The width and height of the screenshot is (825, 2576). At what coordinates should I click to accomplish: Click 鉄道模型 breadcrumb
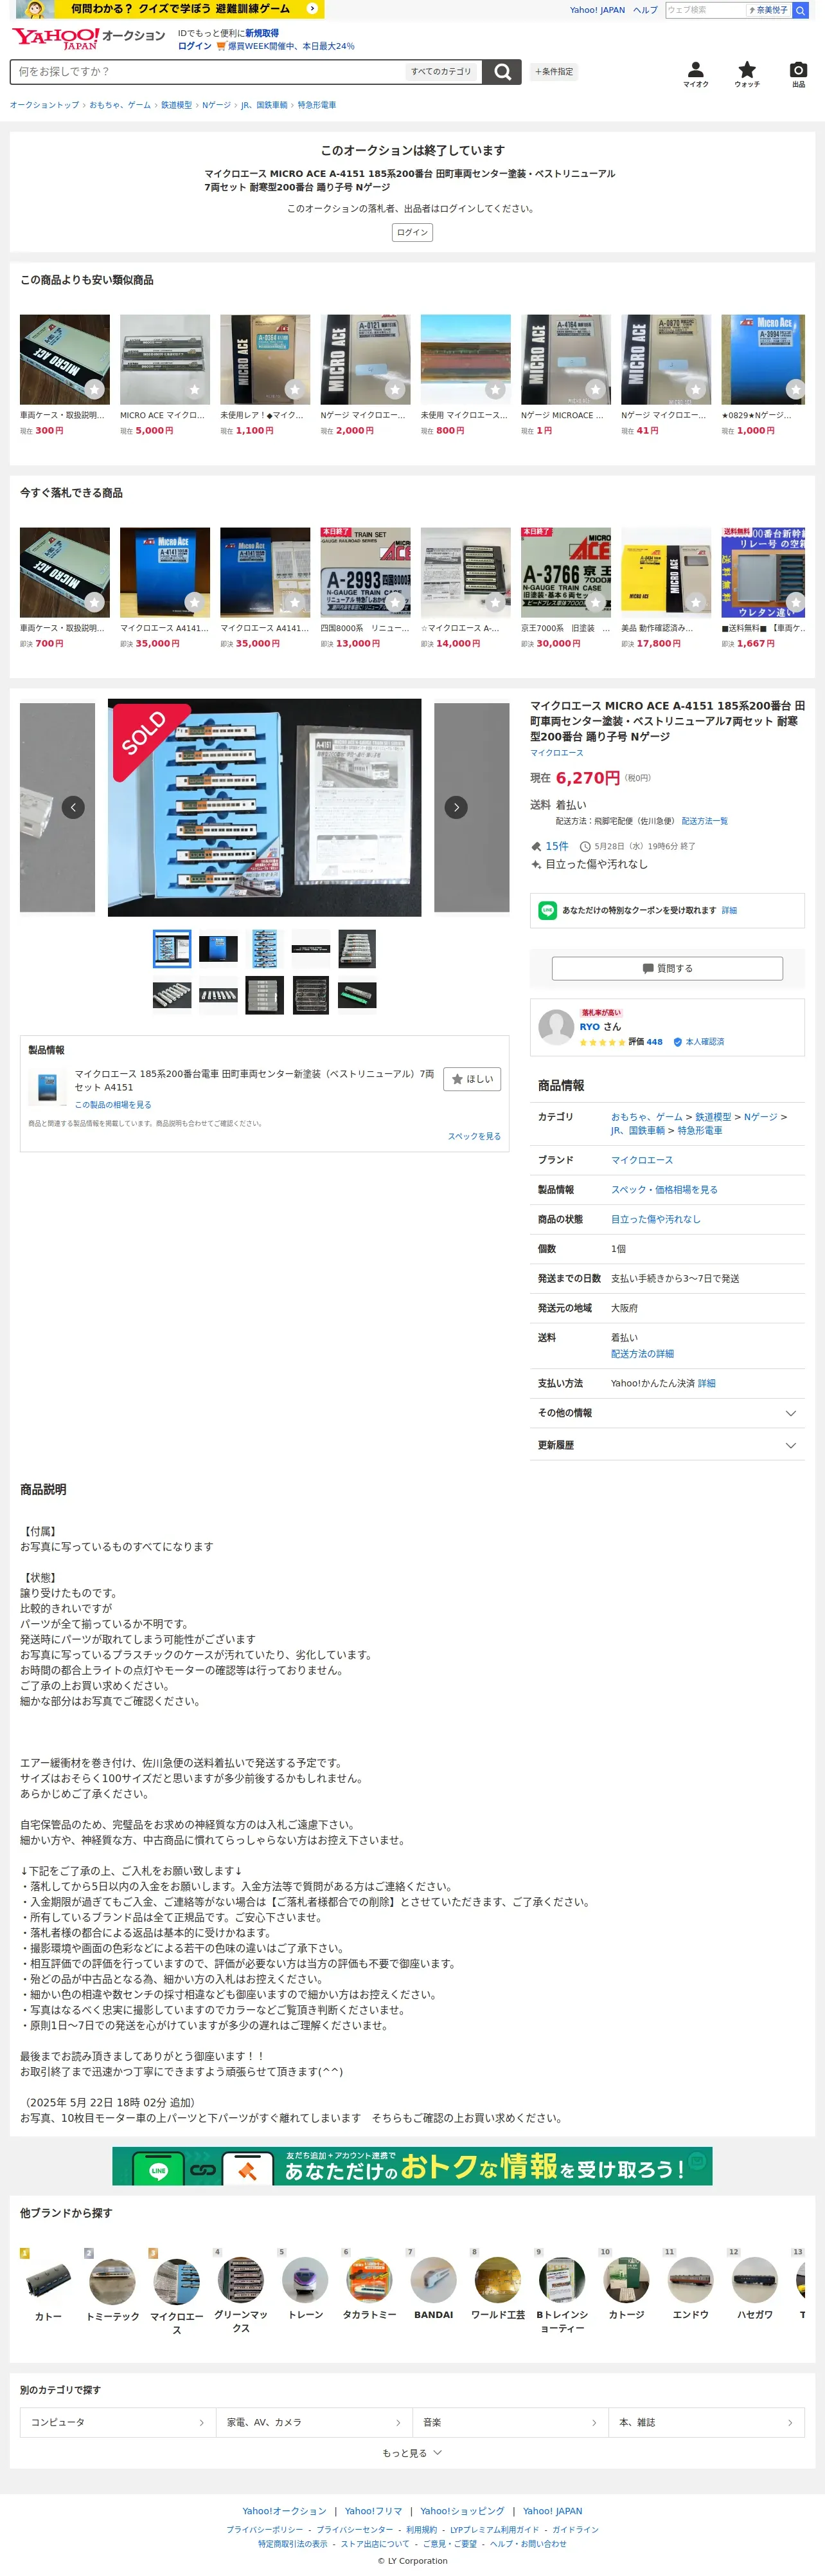pos(176,105)
